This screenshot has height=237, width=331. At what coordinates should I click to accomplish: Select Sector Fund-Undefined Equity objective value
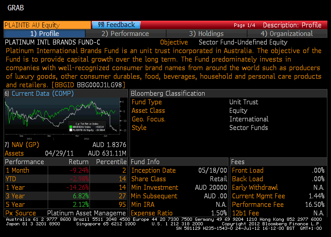(243, 42)
